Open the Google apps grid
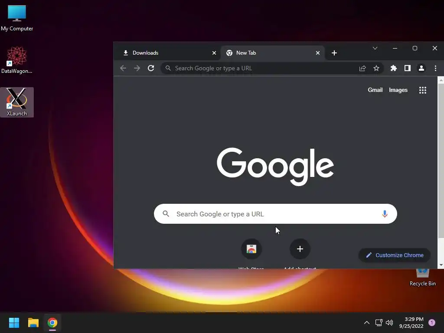 click(x=422, y=90)
